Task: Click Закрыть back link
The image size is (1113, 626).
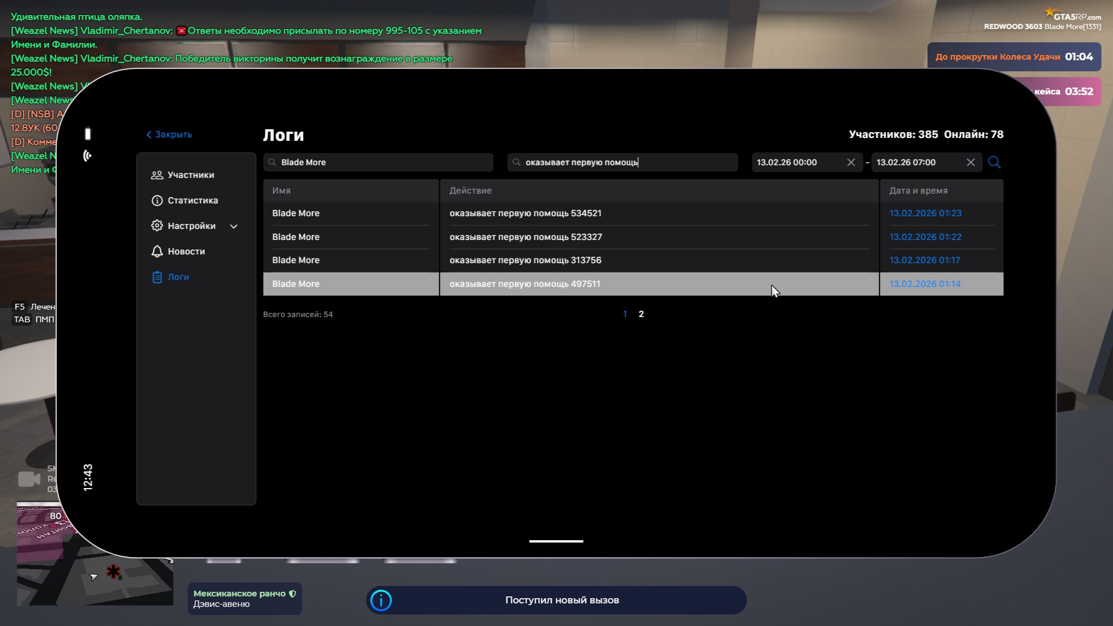Action: (169, 134)
